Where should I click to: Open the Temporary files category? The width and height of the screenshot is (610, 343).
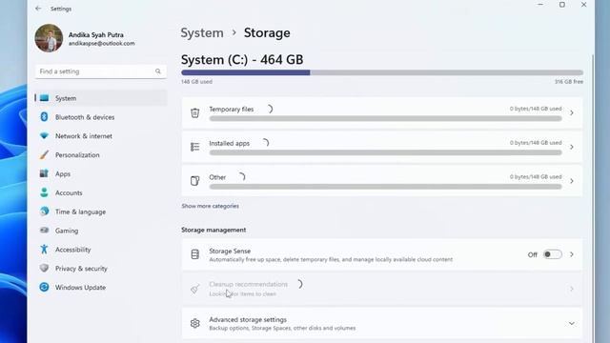tap(382, 112)
